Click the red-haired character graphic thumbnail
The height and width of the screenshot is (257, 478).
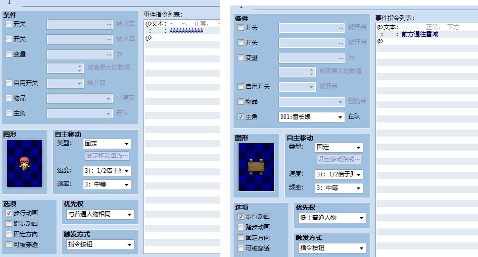coord(24,164)
